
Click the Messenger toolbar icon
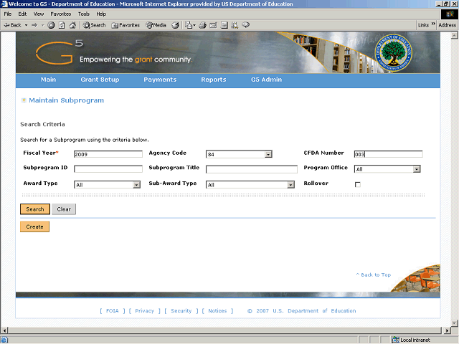pyautogui.click(x=246, y=25)
